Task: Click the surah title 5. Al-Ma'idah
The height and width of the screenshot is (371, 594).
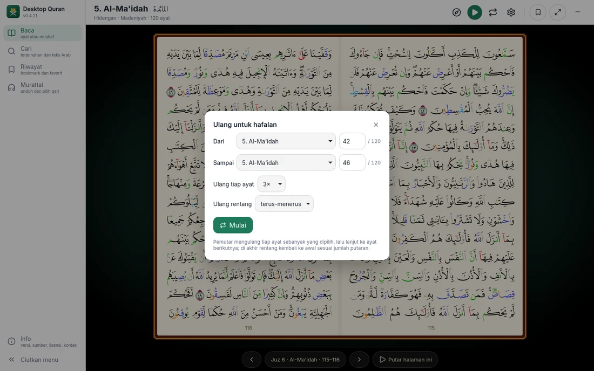Action: [x=121, y=9]
